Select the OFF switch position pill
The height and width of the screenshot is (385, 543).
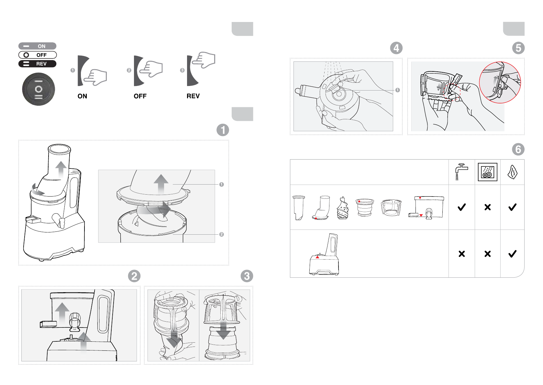[x=37, y=55]
